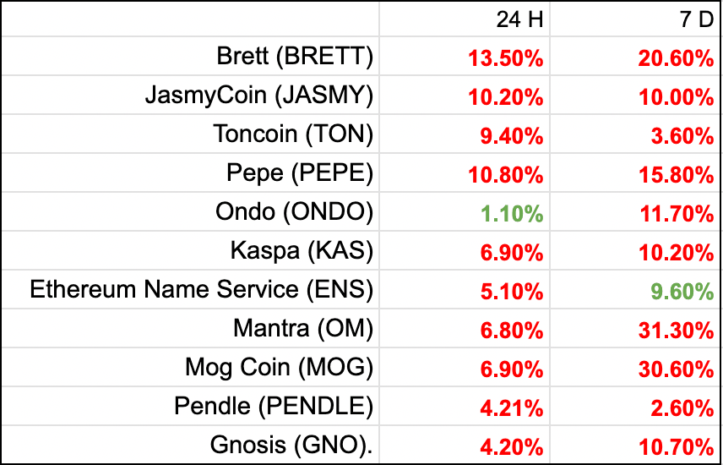The width and height of the screenshot is (723, 465).
Task: Select the Brett (BRETT) name cell
Action: pyautogui.click(x=294, y=57)
